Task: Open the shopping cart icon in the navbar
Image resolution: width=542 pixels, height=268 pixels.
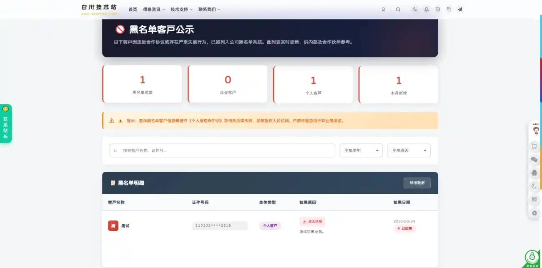Action: 437,9
